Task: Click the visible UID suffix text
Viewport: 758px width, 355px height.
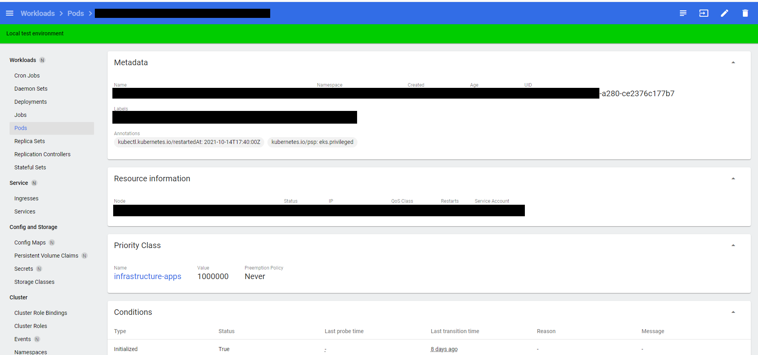Action: coord(637,93)
